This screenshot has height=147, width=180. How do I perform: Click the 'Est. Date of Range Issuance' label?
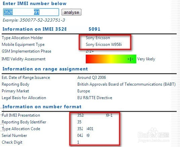26,78
